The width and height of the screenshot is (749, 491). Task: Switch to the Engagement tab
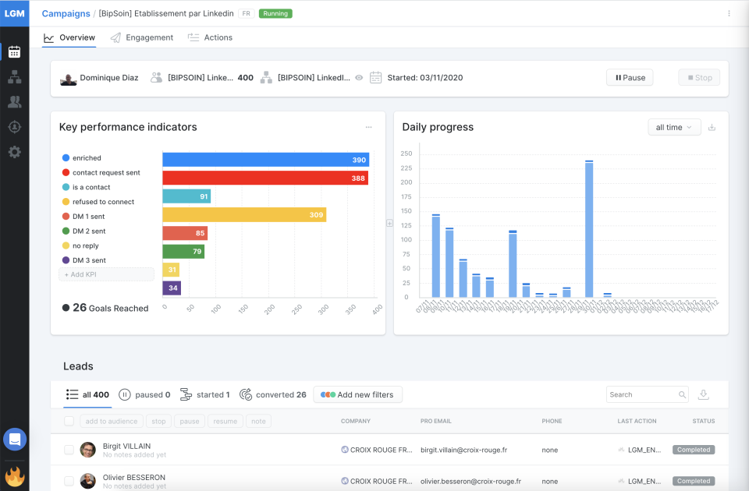142,37
